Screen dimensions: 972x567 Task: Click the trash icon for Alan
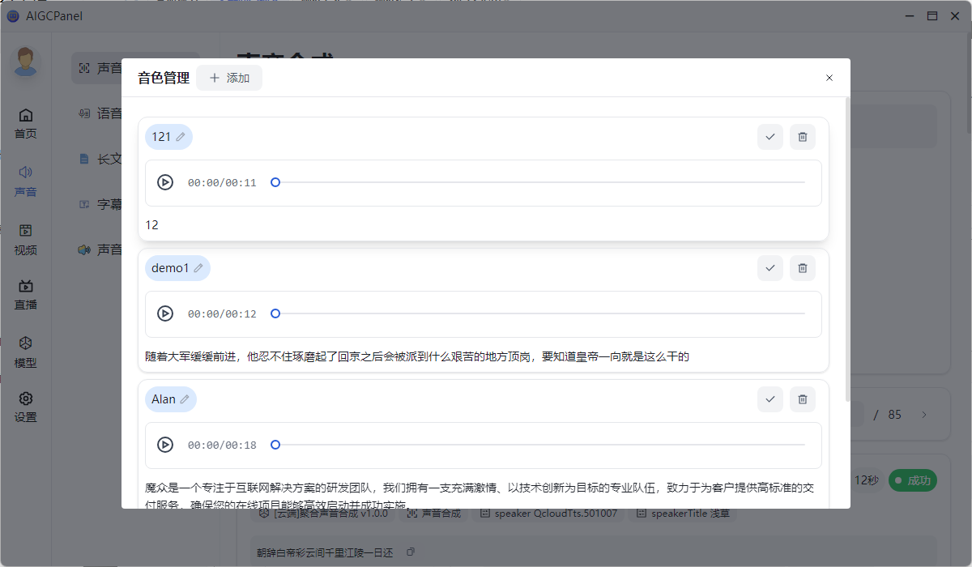tap(802, 399)
